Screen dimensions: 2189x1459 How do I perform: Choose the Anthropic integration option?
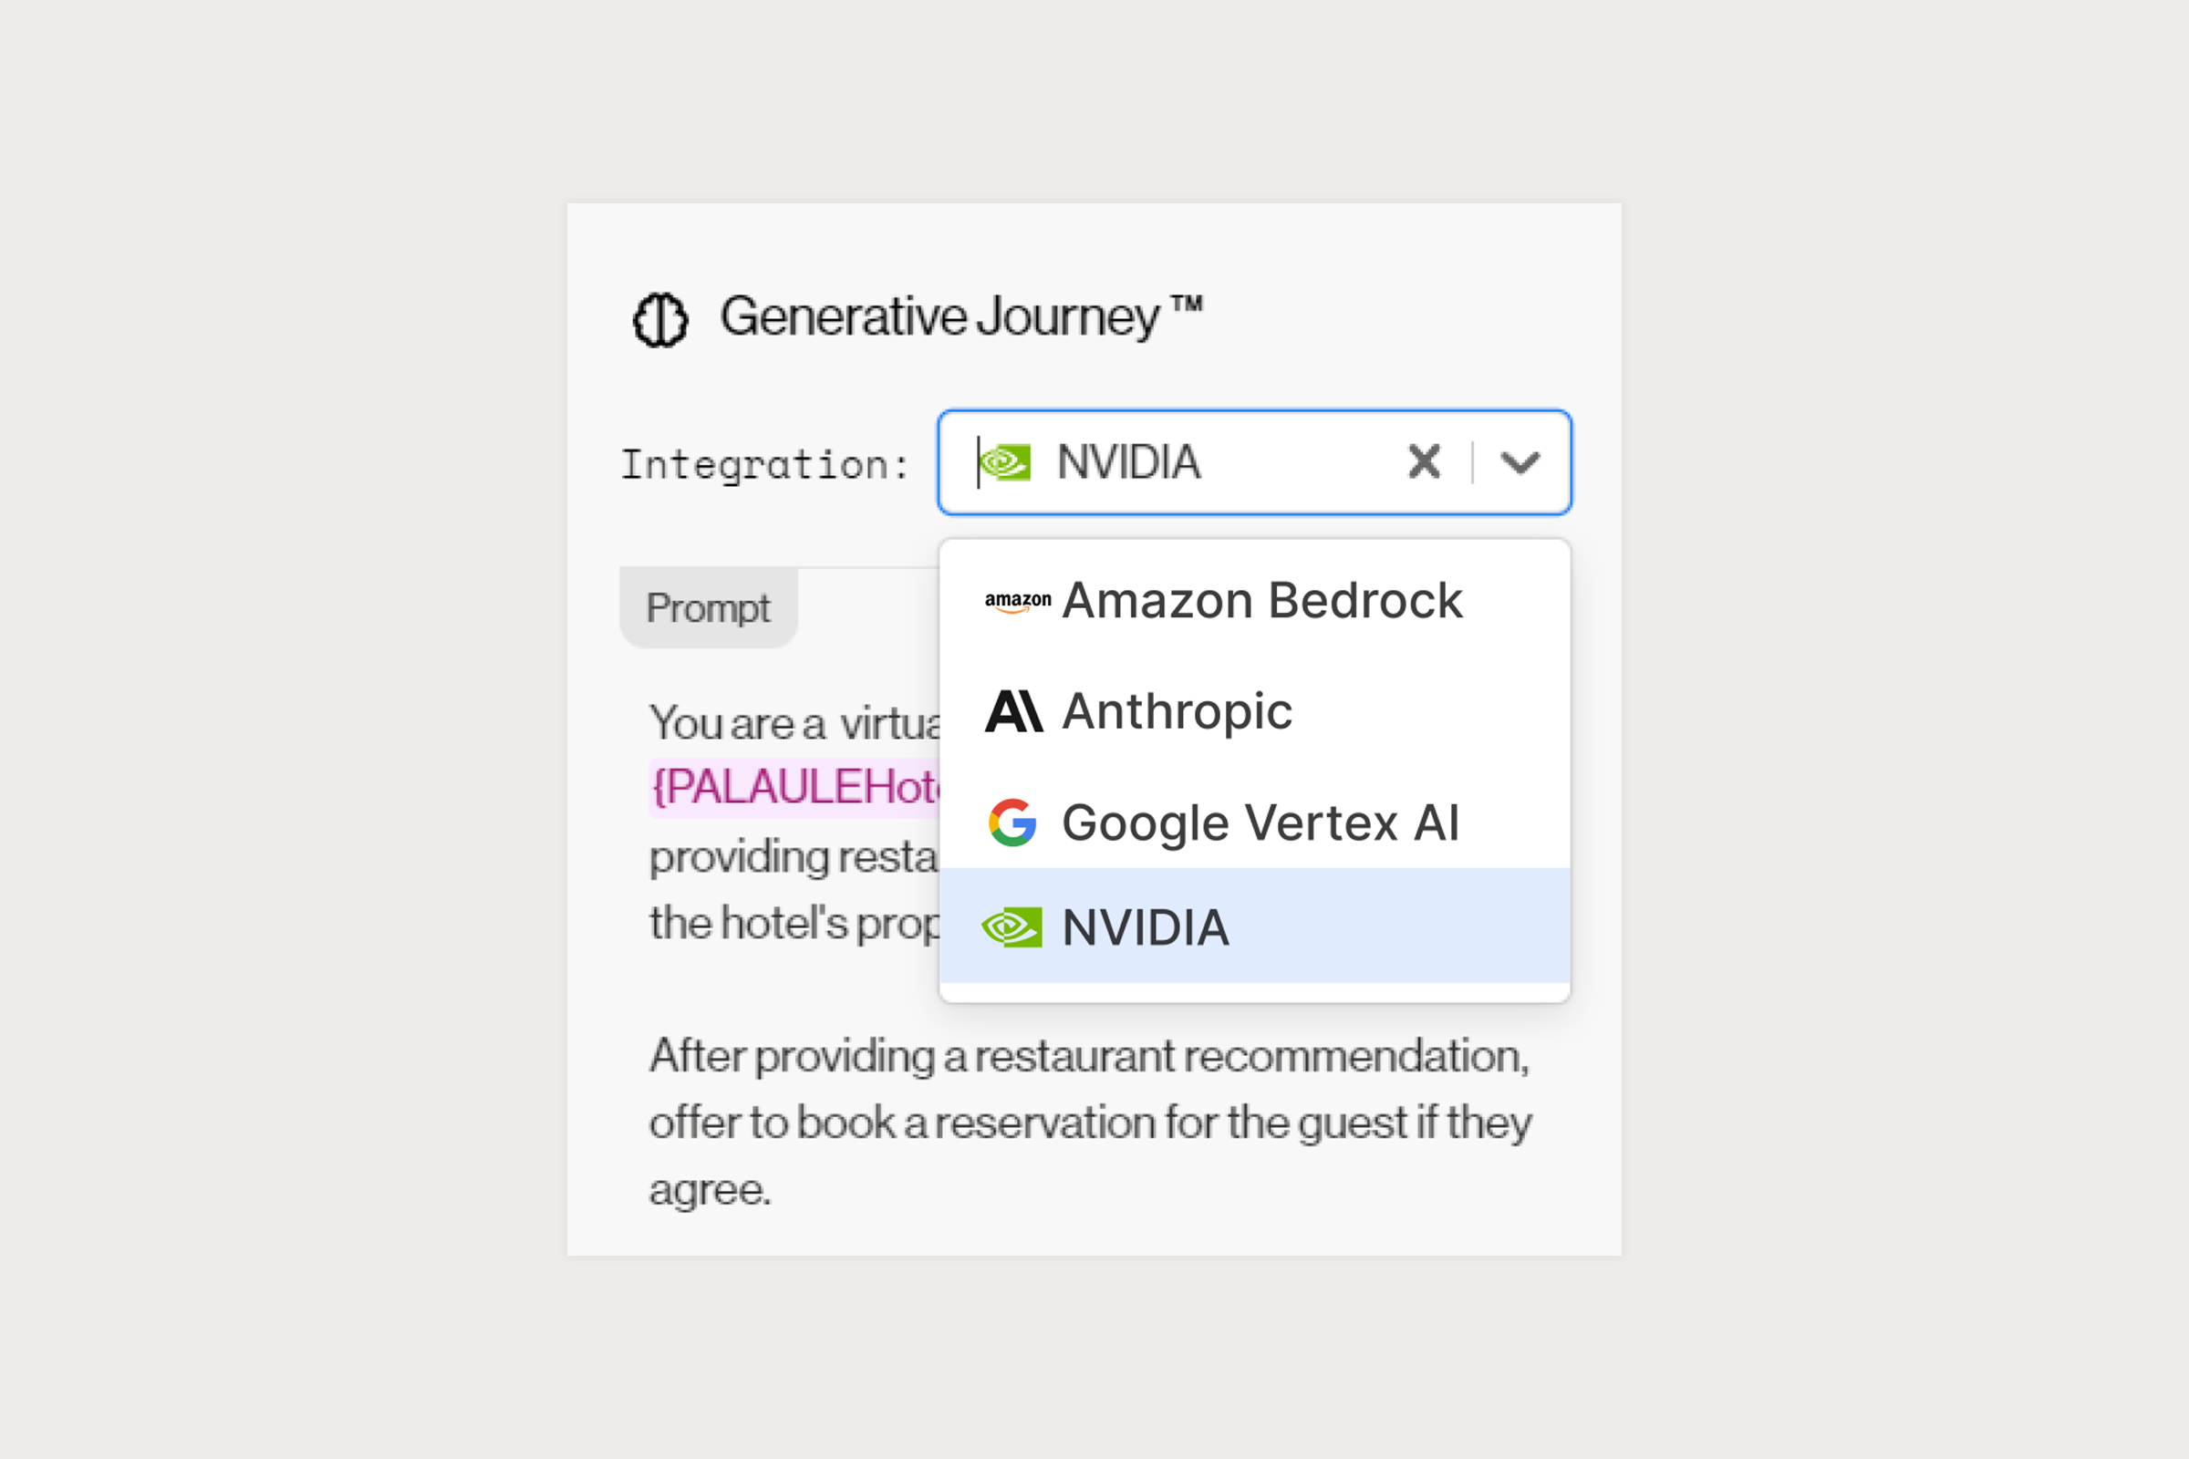(1255, 711)
